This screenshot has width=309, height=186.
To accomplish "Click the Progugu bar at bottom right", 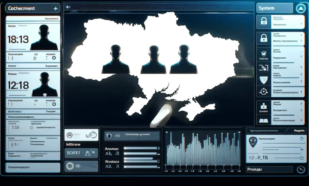I will (x=269, y=169).
